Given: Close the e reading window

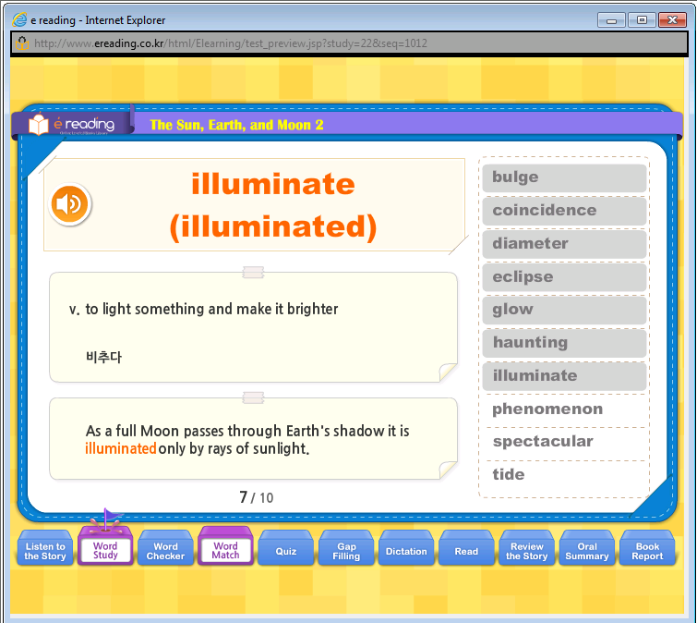Looking at the screenshot, I should point(672,20).
